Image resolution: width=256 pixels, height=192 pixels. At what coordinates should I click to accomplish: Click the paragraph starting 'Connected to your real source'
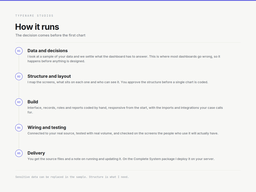click(123, 133)
